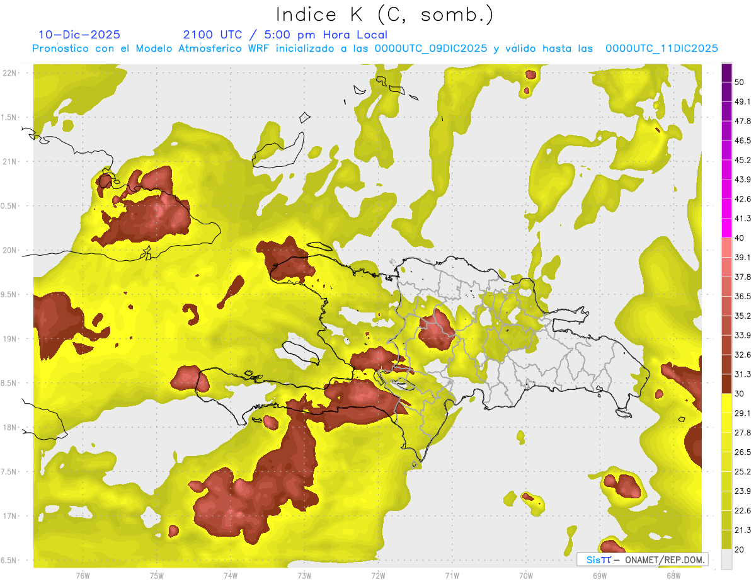Click the '27.8' color bar value
This screenshot has height=584, width=756.
(x=743, y=433)
